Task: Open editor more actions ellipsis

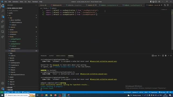Action: [x=171, y=5]
